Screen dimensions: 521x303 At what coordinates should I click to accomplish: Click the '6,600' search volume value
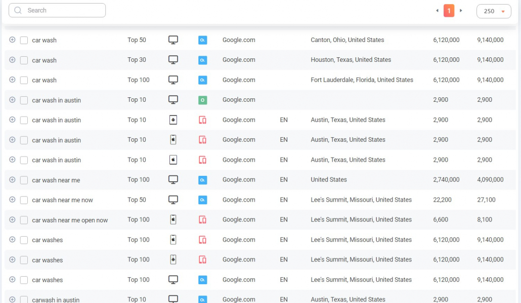(x=441, y=220)
